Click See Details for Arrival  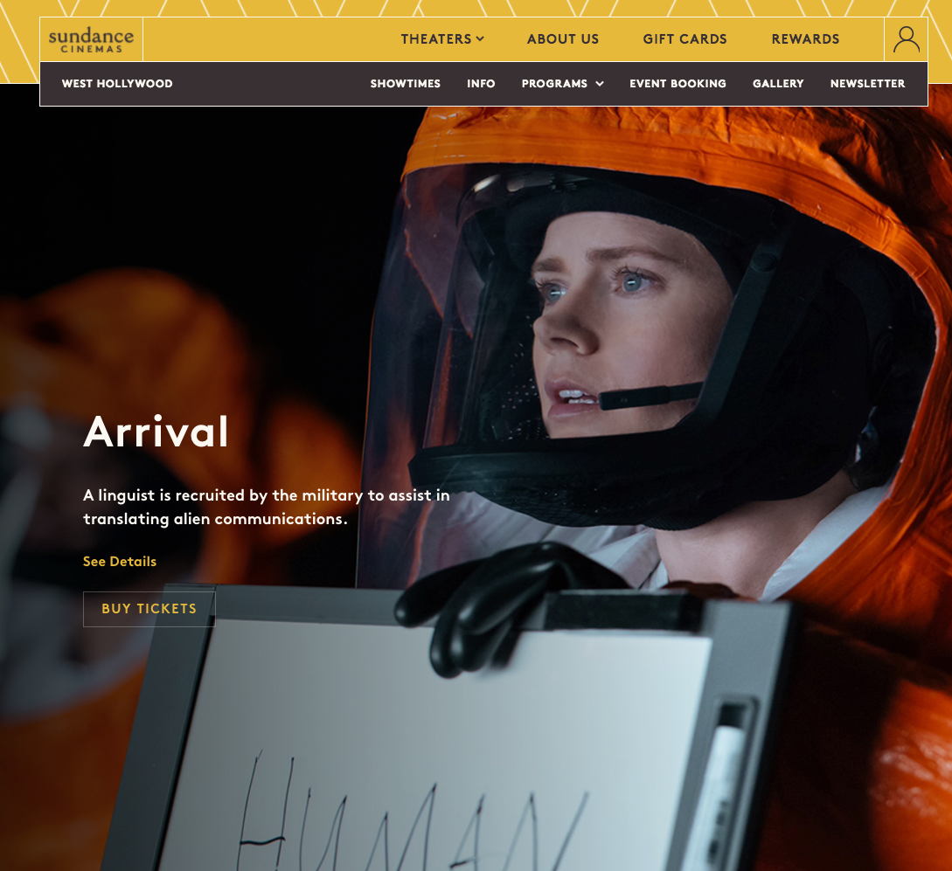coord(120,562)
